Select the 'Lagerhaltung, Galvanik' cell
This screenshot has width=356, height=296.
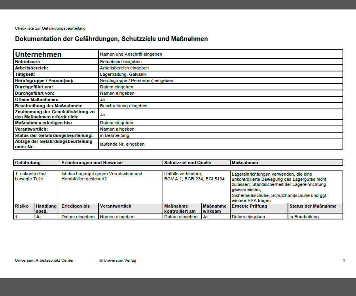pyautogui.click(x=220, y=74)
